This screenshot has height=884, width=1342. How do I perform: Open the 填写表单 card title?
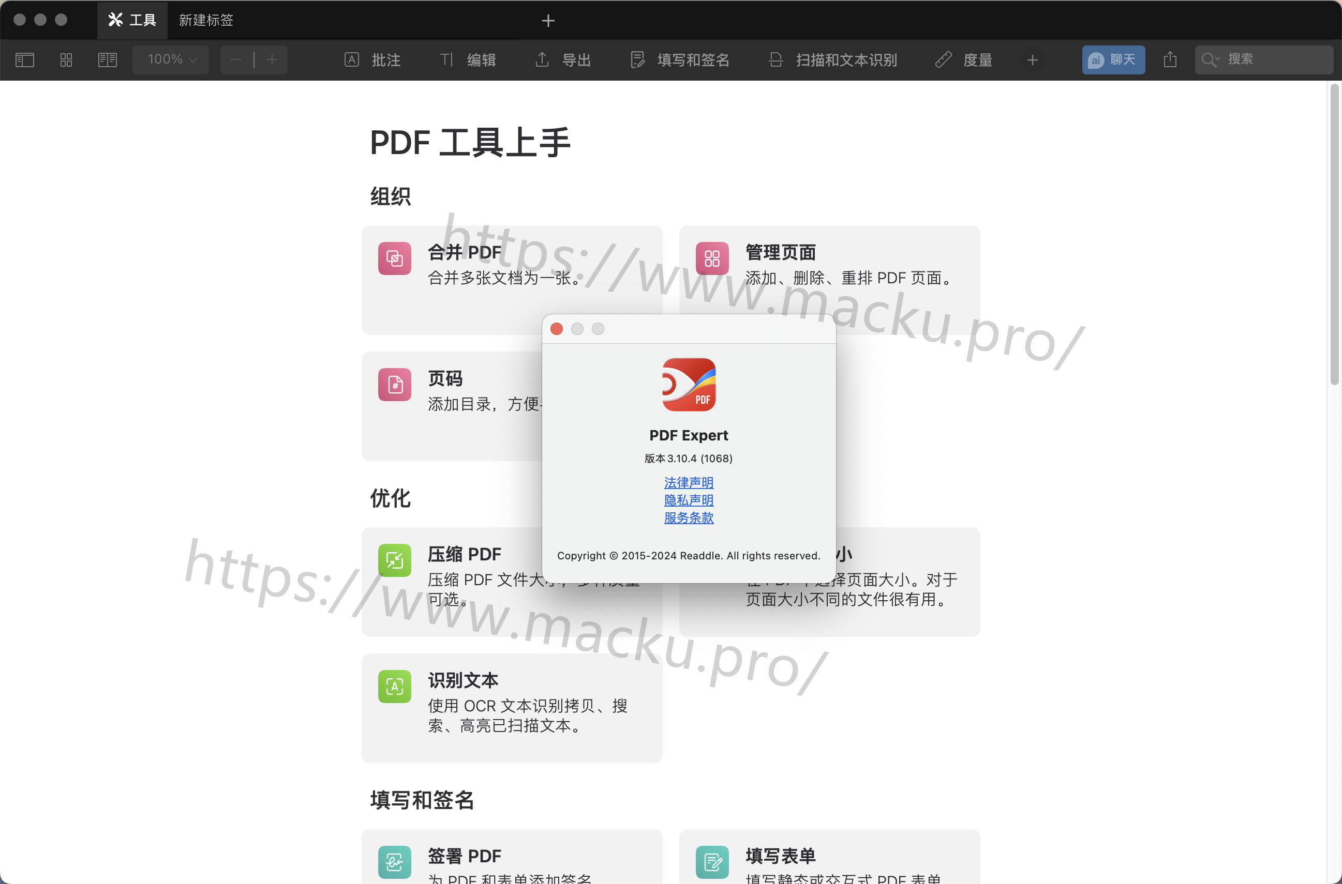tap(780, 856)
